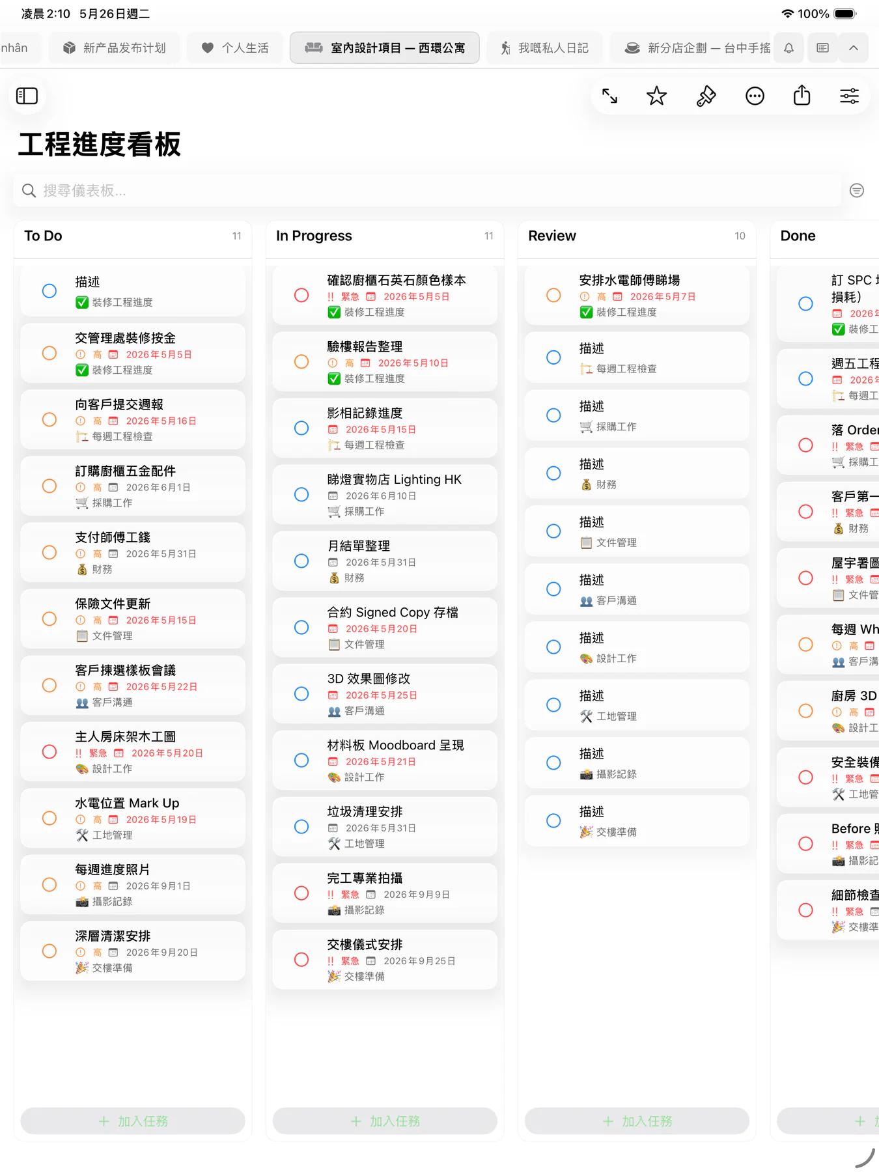The height and width of the screenshot is (1172, 879).
Task: Click the filter icon beside search bar
Action: 857,190
